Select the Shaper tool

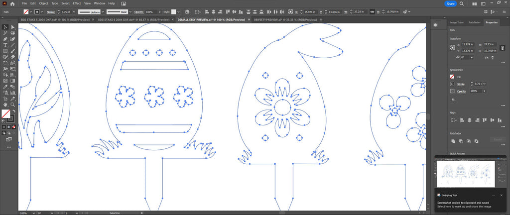pos(5,57)
